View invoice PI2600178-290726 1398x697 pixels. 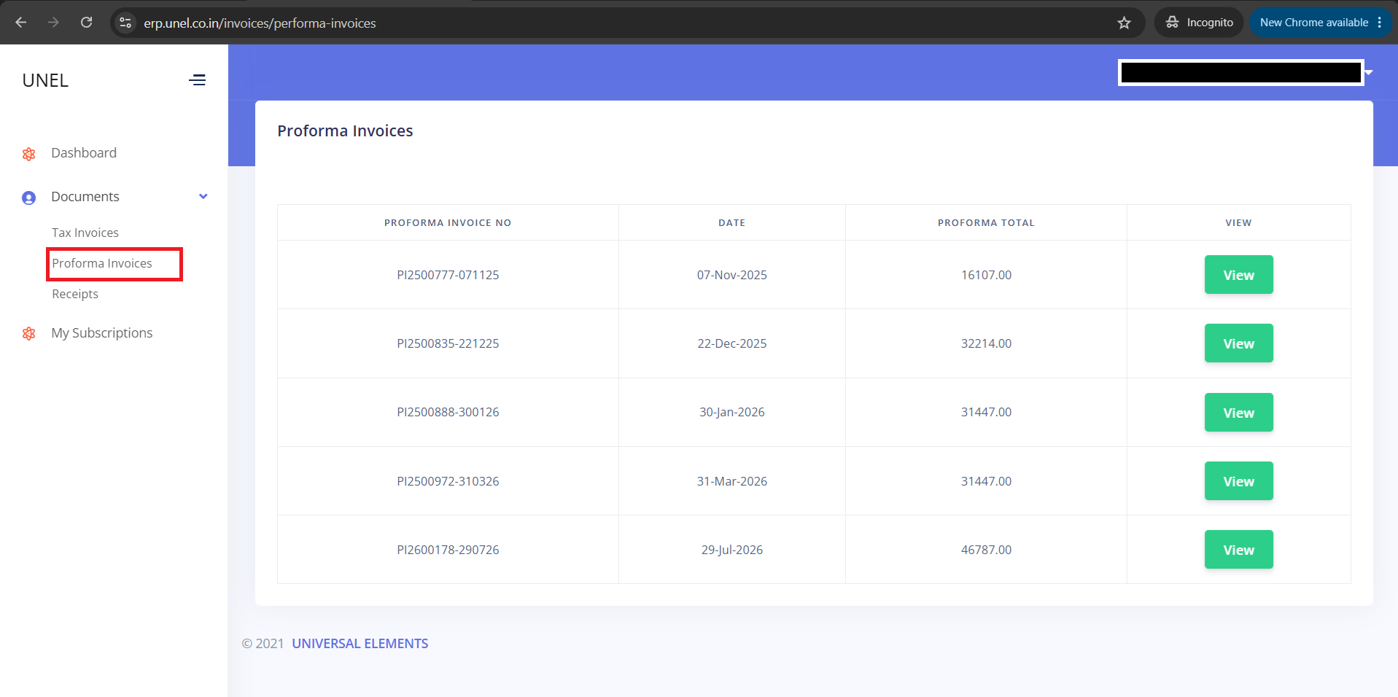pyautogui.click(x=1238, y=550)
